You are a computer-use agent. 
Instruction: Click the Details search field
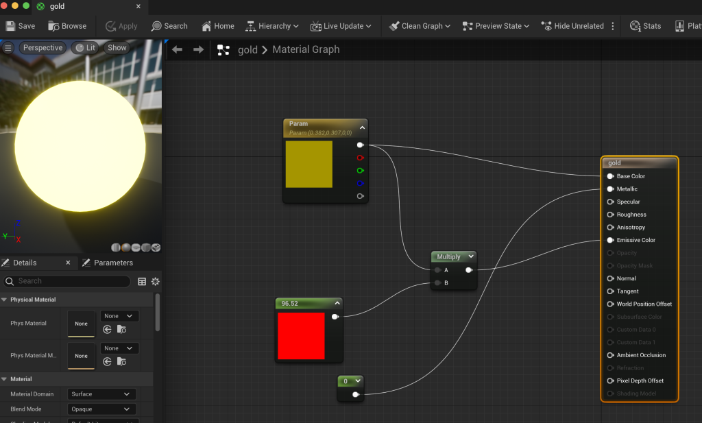coord(69,281)
